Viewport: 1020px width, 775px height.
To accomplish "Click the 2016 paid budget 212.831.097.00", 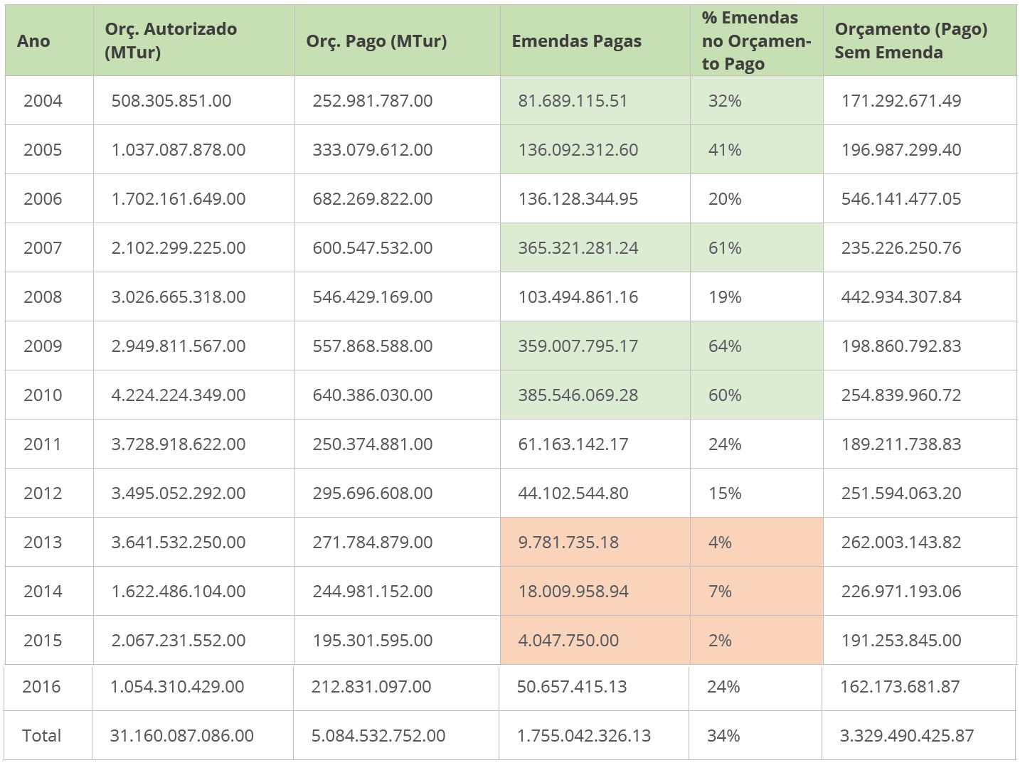I will 371,687.
